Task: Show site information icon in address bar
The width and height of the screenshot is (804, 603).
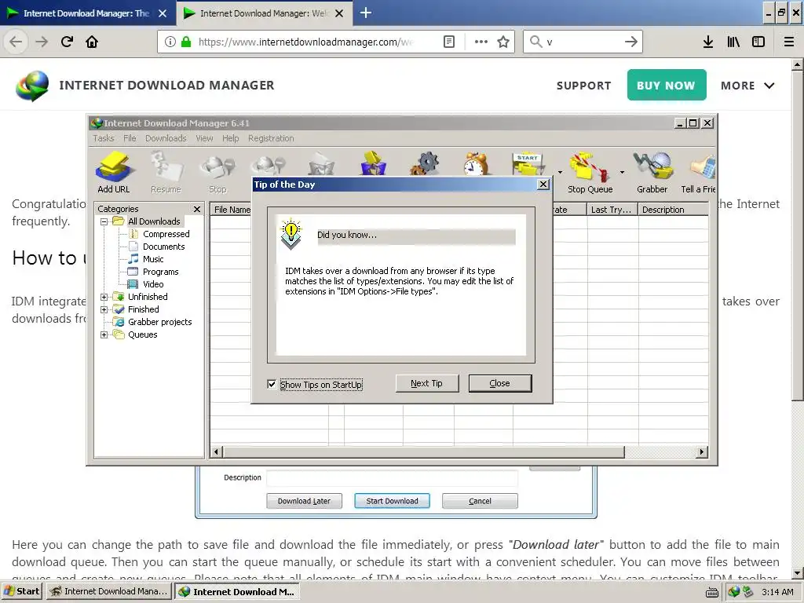Action: pos(170,42)
